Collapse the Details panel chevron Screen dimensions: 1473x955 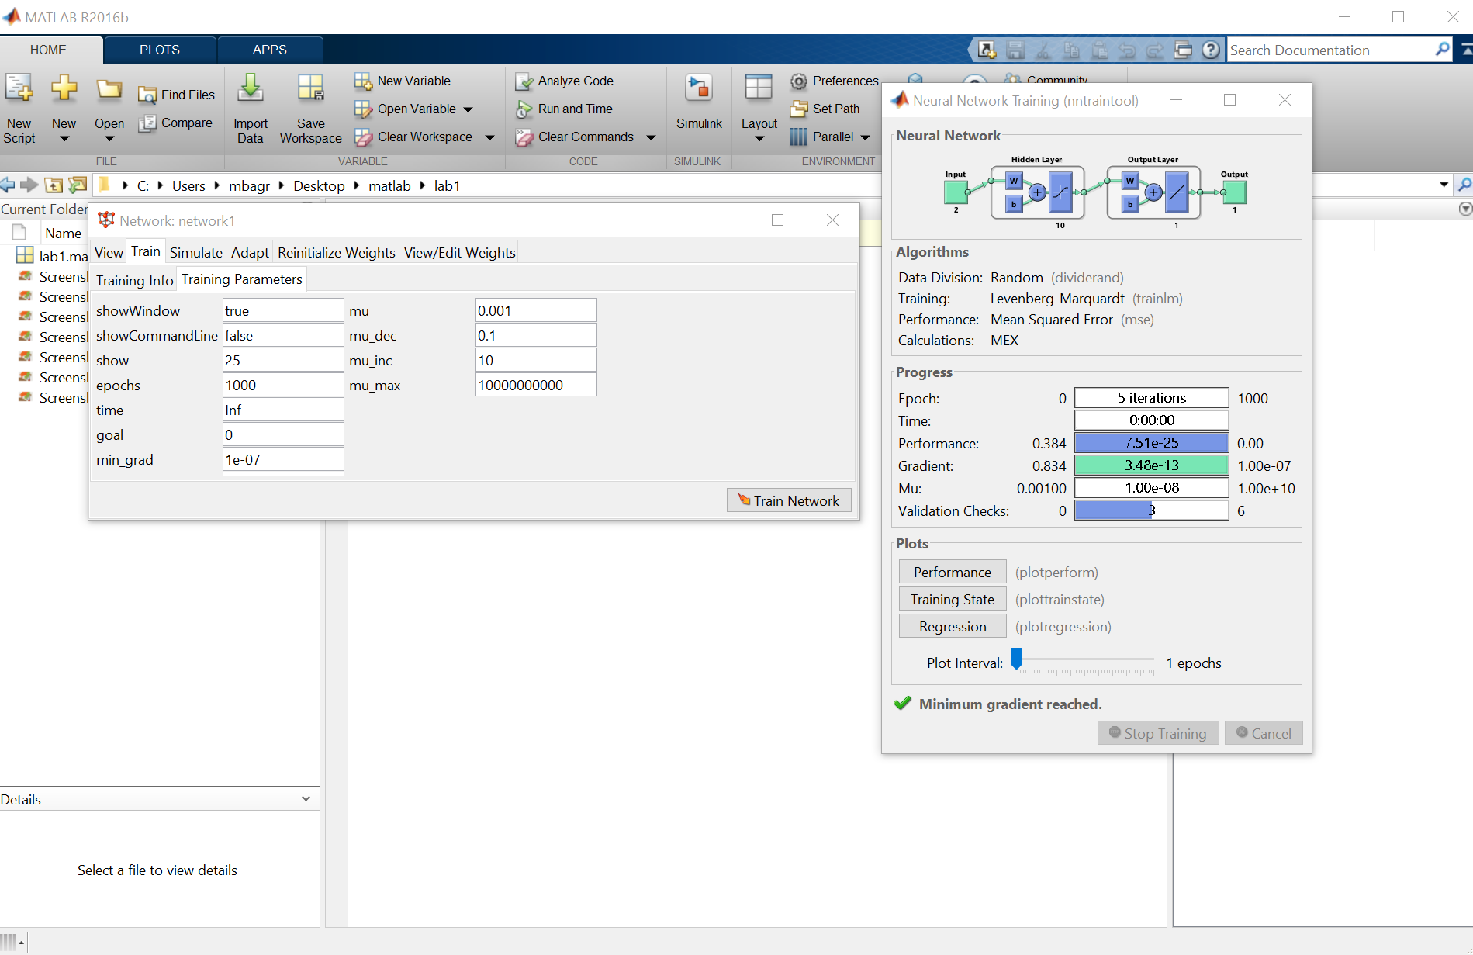tap(306, 798)
